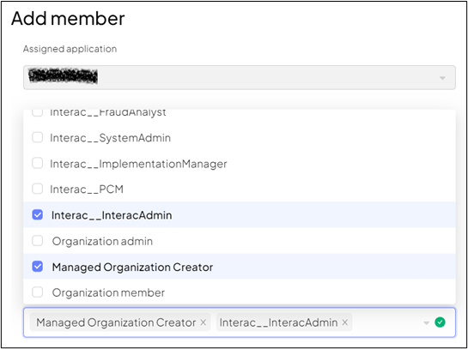Click the Interac__SystemAdmin option text
The image size is (468, 349).
point(110,138)
